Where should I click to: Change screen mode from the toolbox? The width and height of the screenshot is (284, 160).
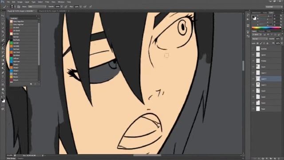pyautogui.click(x=3, y=109)
